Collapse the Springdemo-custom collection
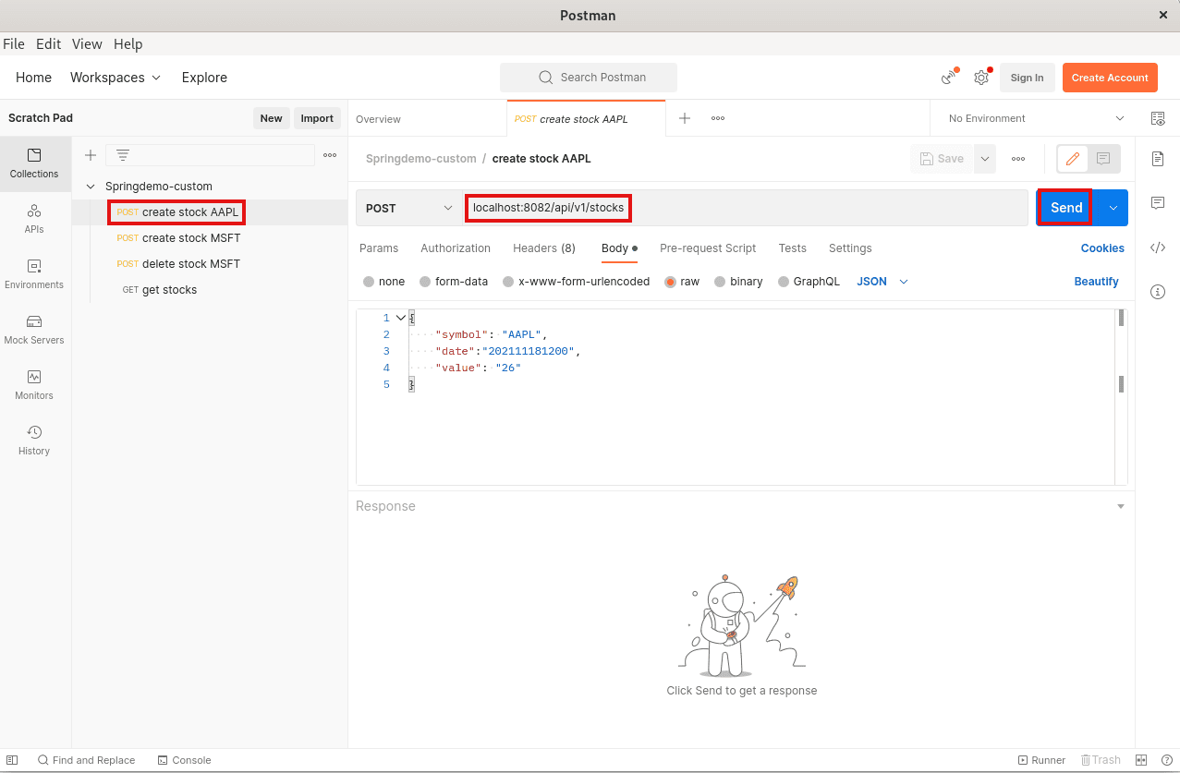1180x773 pixels. click(x=91, y=187)
